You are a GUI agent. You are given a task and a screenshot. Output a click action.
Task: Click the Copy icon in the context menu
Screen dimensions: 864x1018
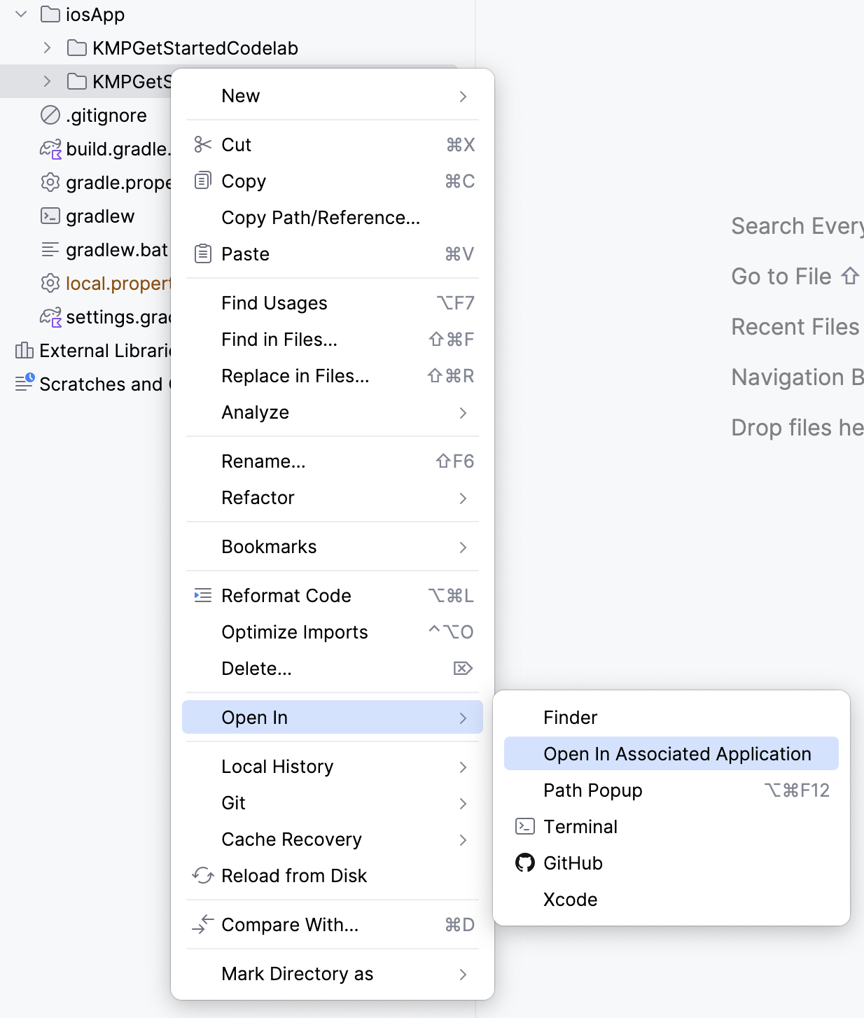(203, 181)
